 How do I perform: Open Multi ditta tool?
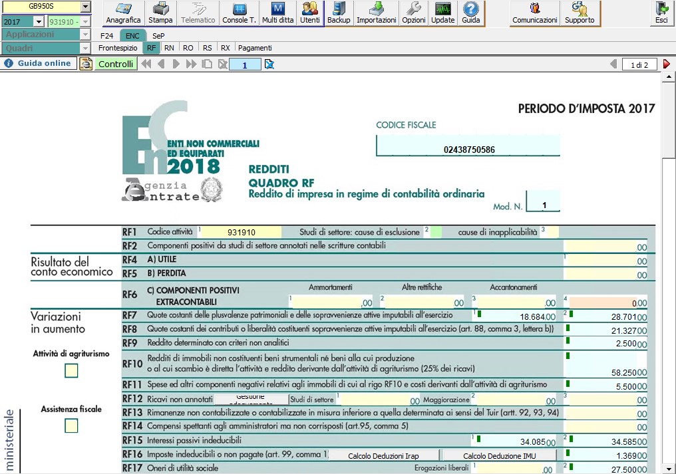point(277,13)
